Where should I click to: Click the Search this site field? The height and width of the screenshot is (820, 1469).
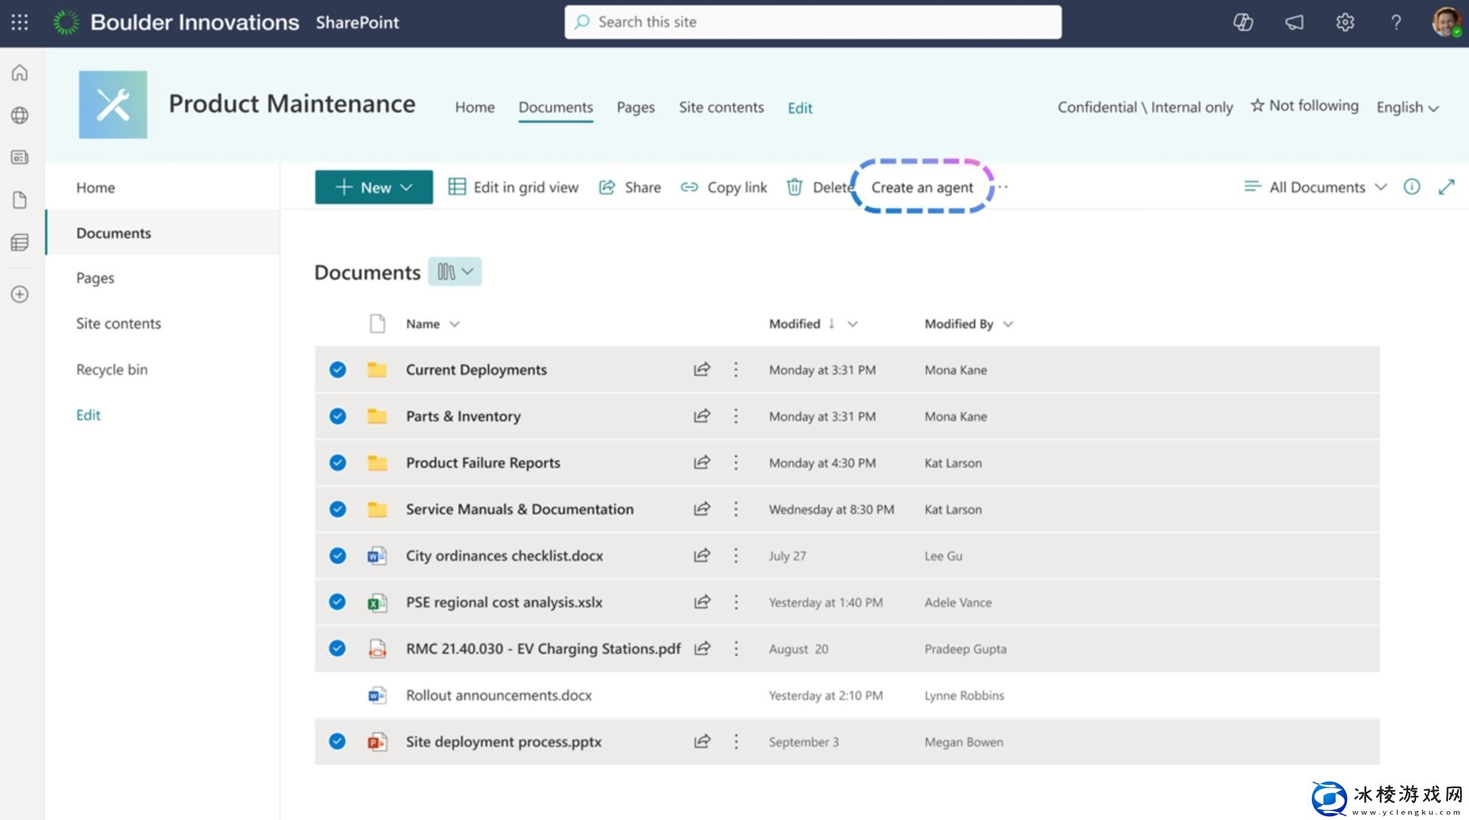813,22
